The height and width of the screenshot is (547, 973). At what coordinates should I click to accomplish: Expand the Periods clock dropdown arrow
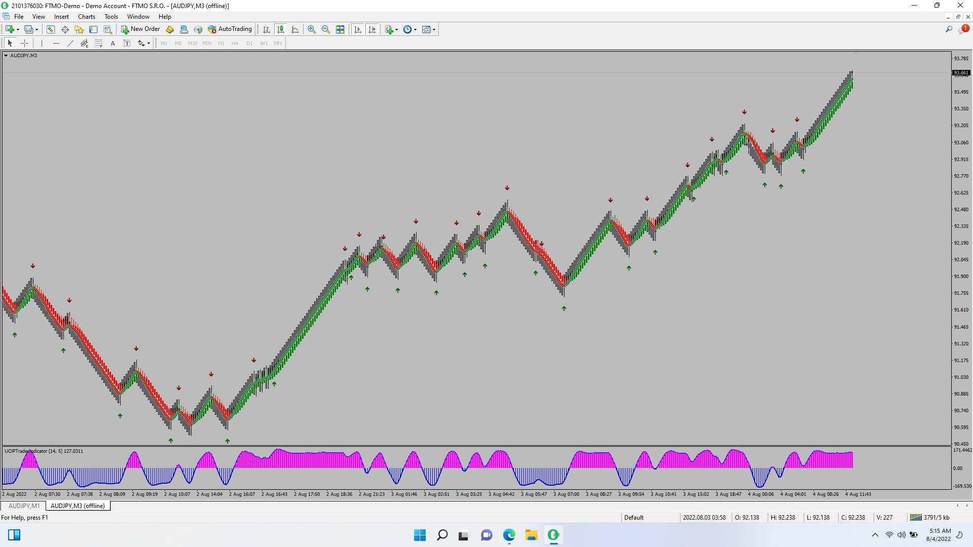[x=415, y=29]
